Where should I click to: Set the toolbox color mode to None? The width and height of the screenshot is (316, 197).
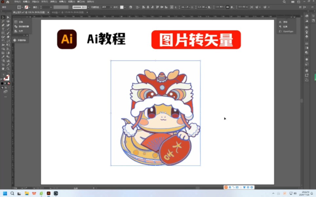[9, 83]
